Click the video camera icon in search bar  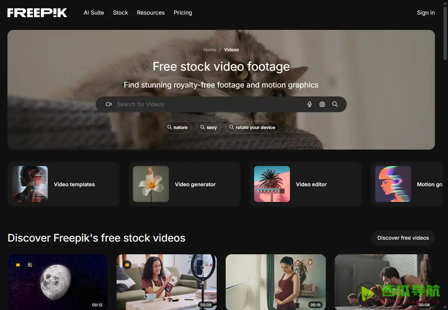click(x=109, y=104)
